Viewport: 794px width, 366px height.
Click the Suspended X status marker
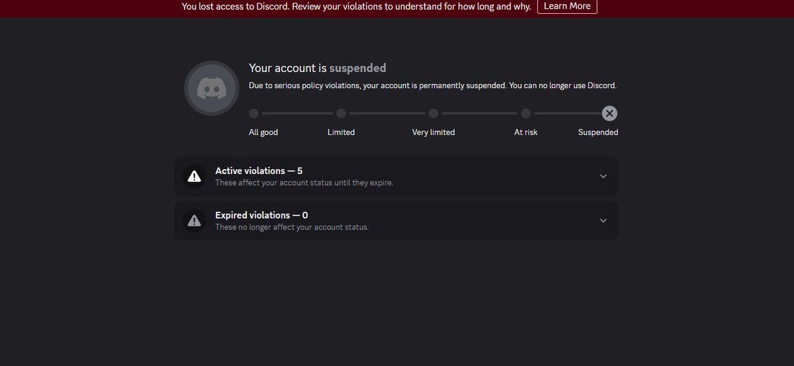pos(610,113)
